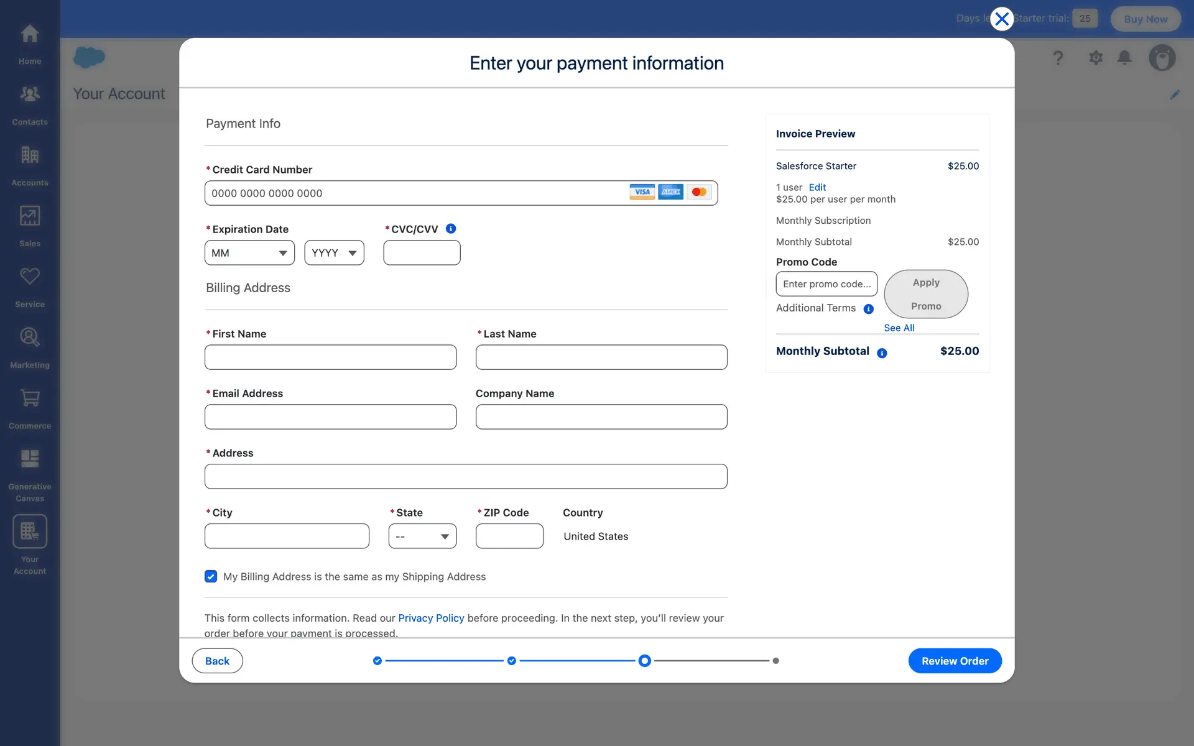Open the Marketing sidebar icon

click(x=29, y=338)
